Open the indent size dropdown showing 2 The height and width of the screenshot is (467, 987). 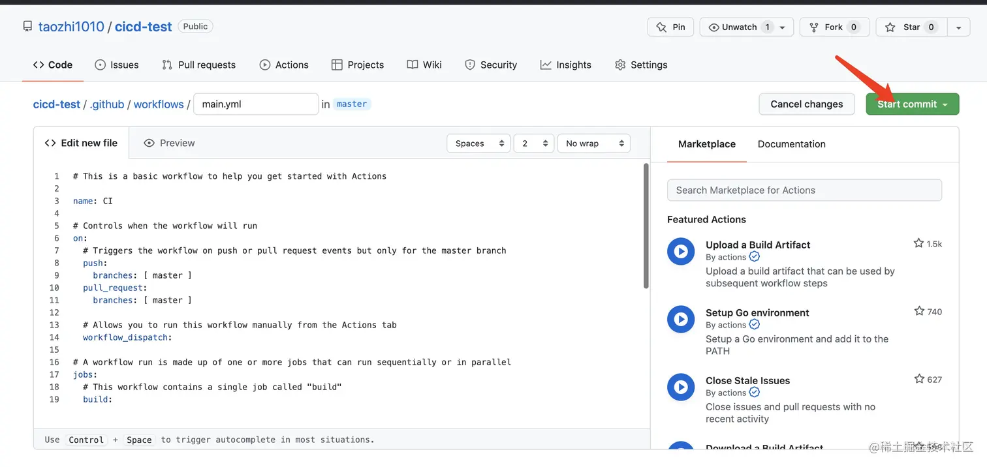click(x=534, y=143)
